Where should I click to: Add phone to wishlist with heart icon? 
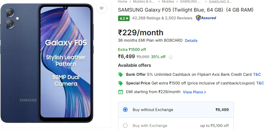(102, 8)
